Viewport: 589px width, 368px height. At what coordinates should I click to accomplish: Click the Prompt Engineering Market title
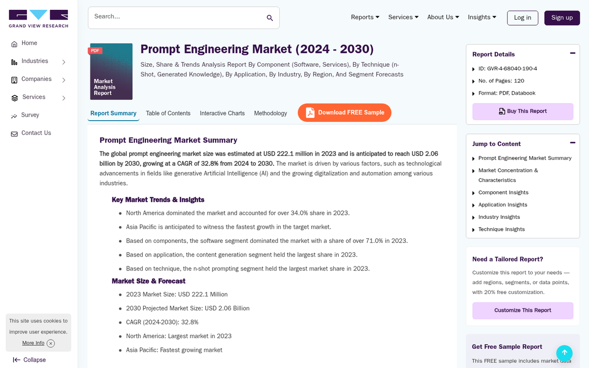pos(257,49)
